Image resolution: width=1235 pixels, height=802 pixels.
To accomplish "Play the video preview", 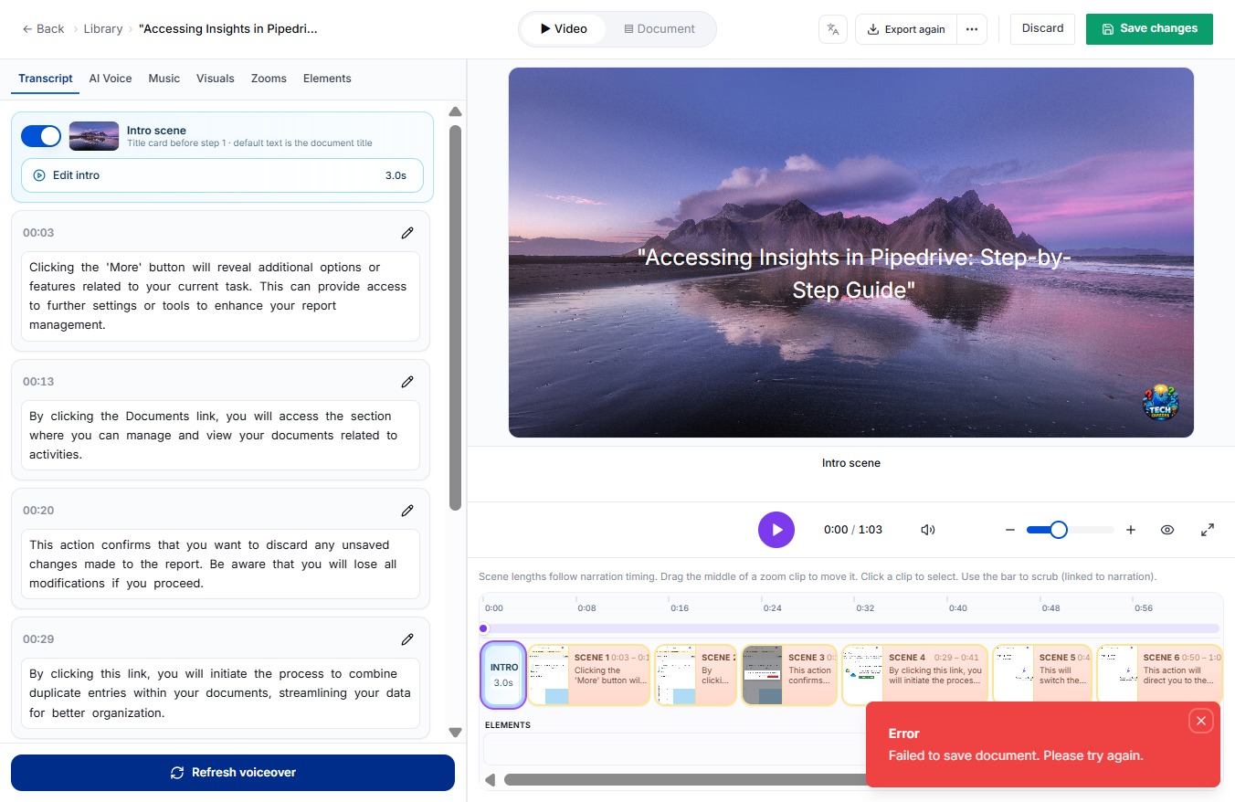I will click(x=776, y=530).
